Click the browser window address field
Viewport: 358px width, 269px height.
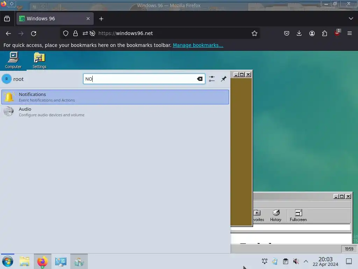pyautogui.click(x=290, y=227)
